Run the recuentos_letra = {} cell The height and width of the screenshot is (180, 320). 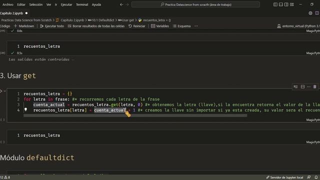coord(1,91)
